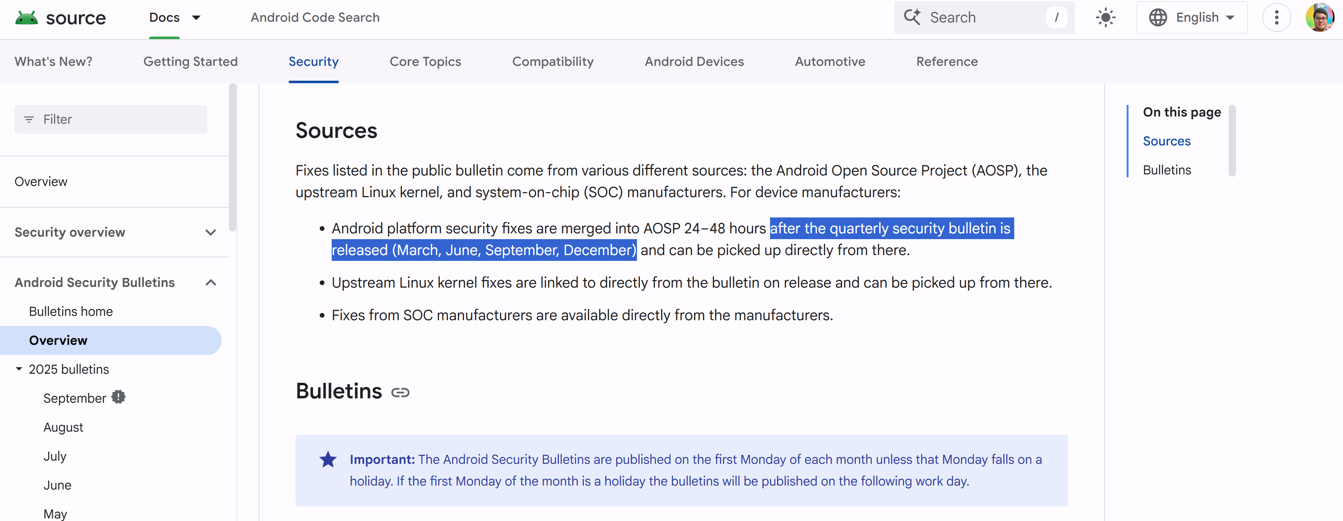Click the search sparkle magnifier icon
This screenshot has width=1343, height=521.
point(912,17)
